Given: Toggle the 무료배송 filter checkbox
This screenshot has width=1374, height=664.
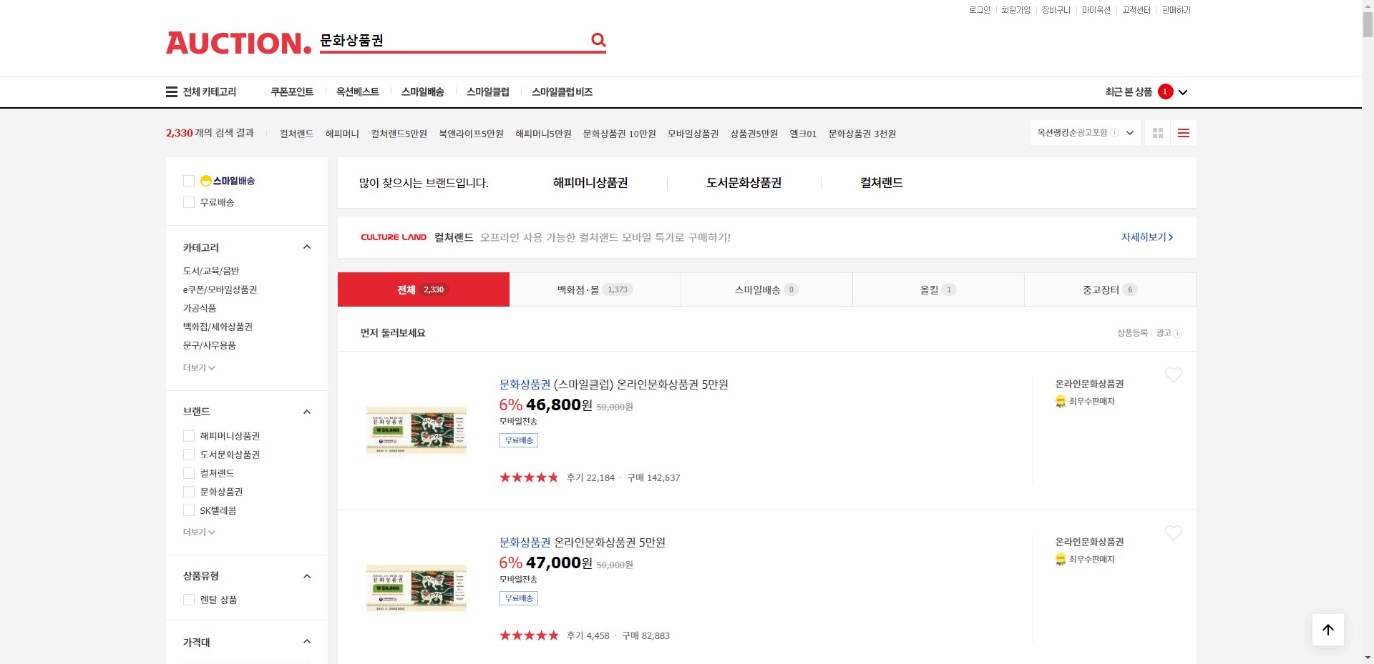Looking at the screenshot, I should point(189,202).
